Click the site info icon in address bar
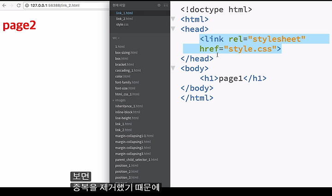The image size is (332, 196). (x=27, y=6)
